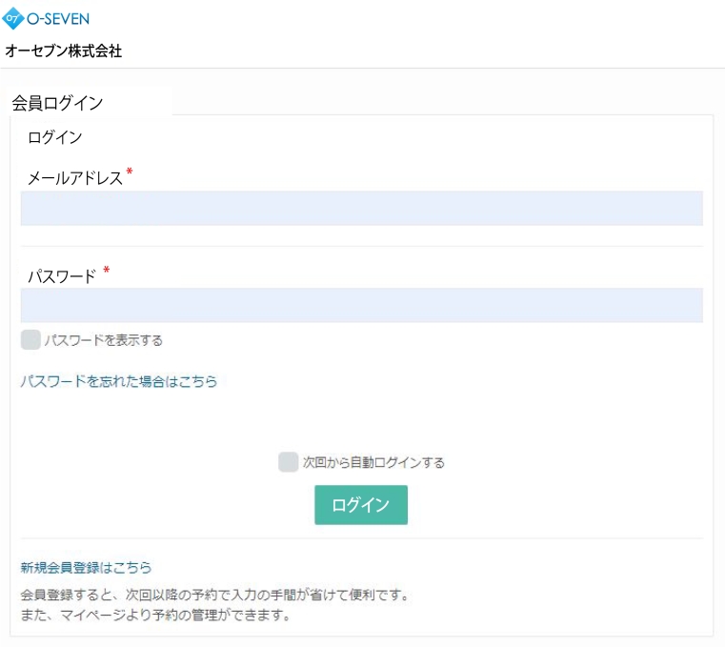This screenshot has height=647, width=725.
Task: Click the 会員登録すると description text line
Action: coord(214,596)
